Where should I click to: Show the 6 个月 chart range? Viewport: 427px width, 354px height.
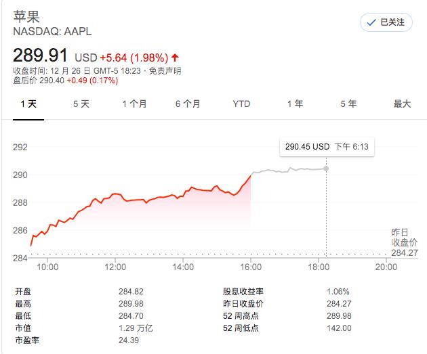click(188, 104)
